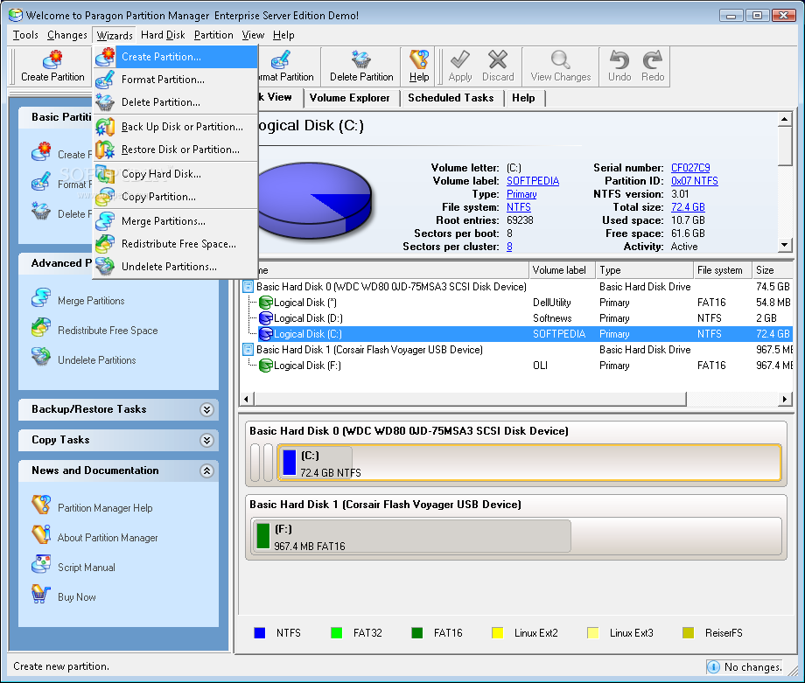Choose Copy Partition... menu entry

pos(176,197)
